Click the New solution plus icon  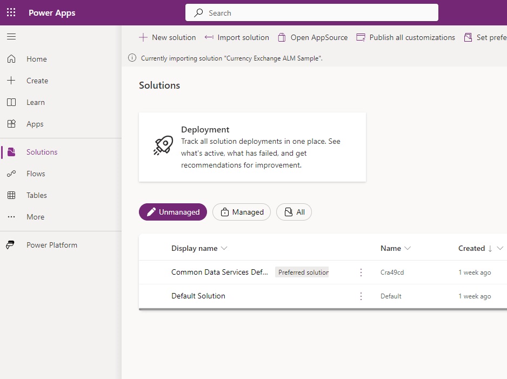(x=143, y=37)
